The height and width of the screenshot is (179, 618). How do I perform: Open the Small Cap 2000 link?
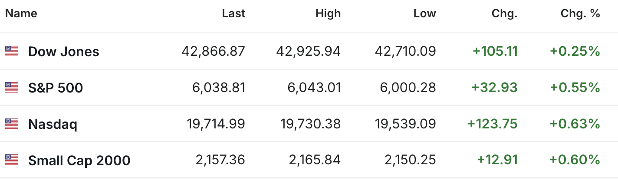[x=79, y=161]
